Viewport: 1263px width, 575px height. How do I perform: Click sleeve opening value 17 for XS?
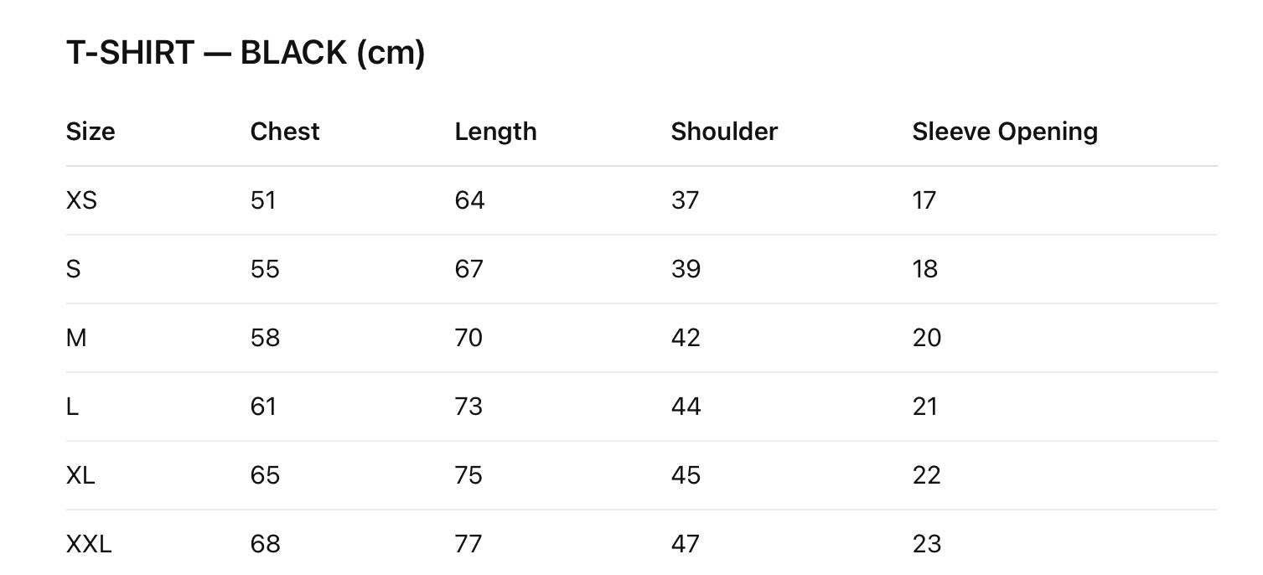[924, 200]
